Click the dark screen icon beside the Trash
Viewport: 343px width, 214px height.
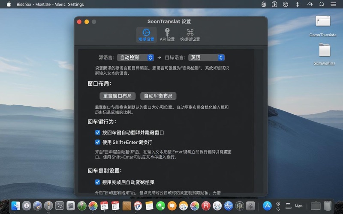click(x=316, y=206)
